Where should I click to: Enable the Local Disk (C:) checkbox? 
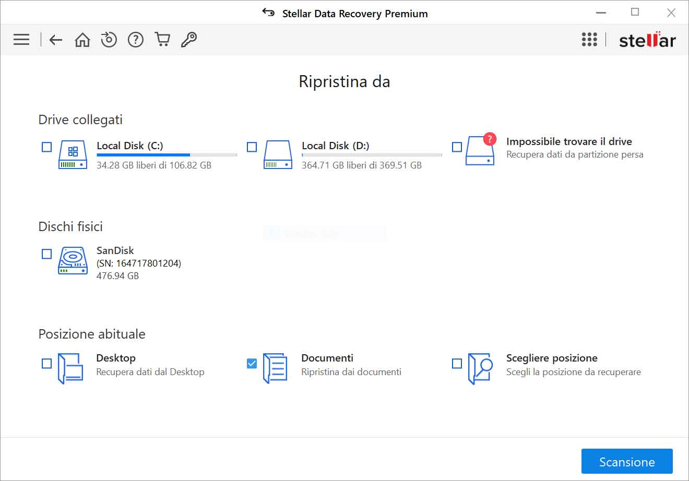click(46, 147)
